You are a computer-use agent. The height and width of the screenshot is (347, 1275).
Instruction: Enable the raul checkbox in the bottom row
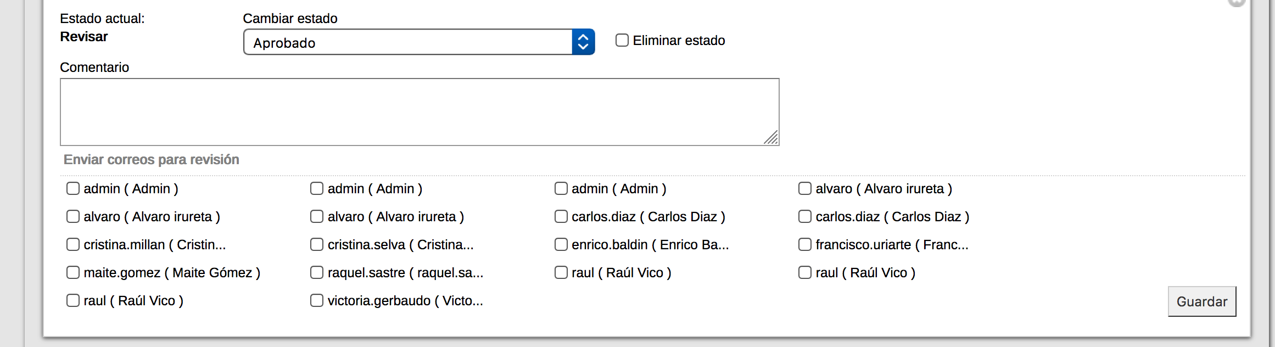(73, 300)
